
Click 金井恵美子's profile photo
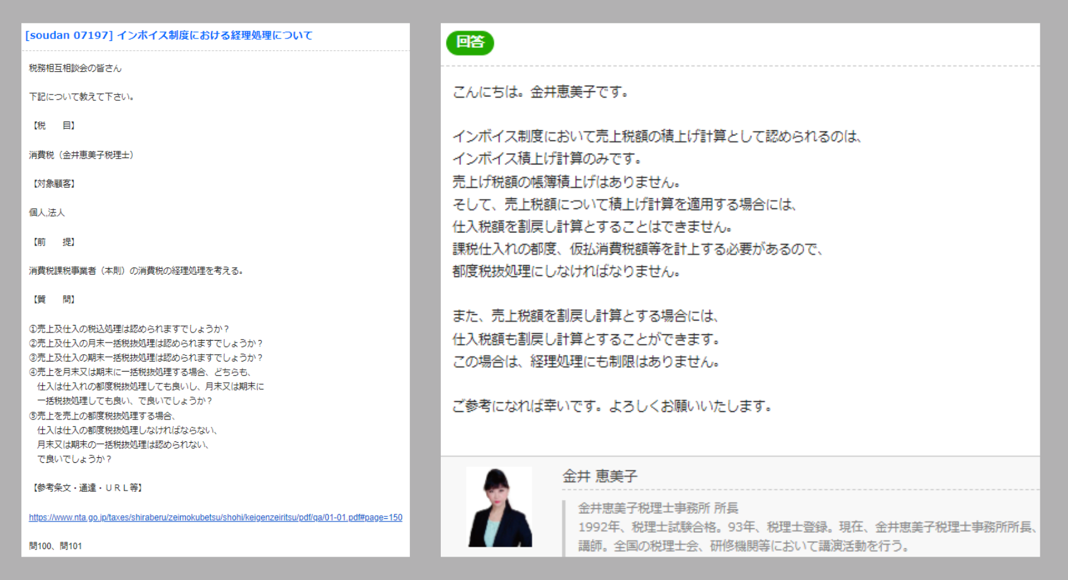tap(499, 507)
